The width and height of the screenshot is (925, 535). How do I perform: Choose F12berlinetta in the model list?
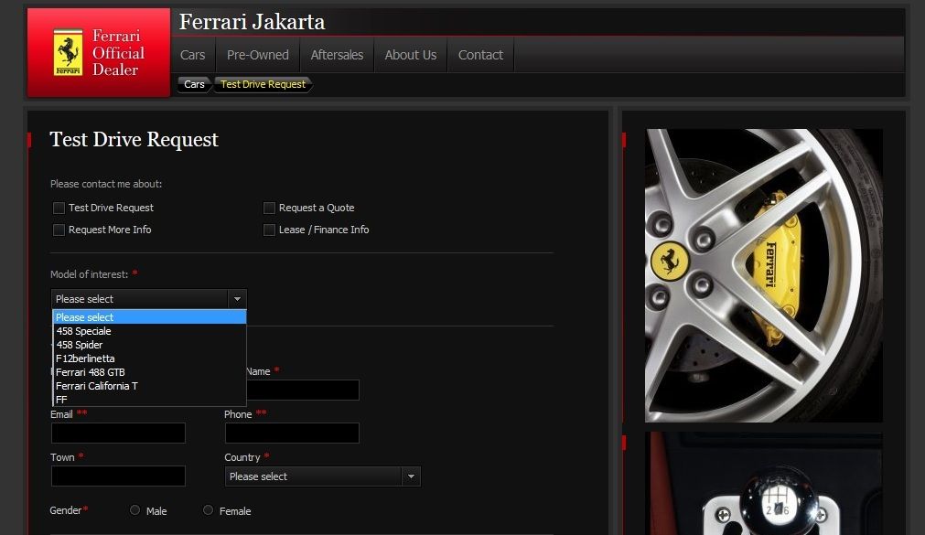pyautogui.click(x=149, y=358)
